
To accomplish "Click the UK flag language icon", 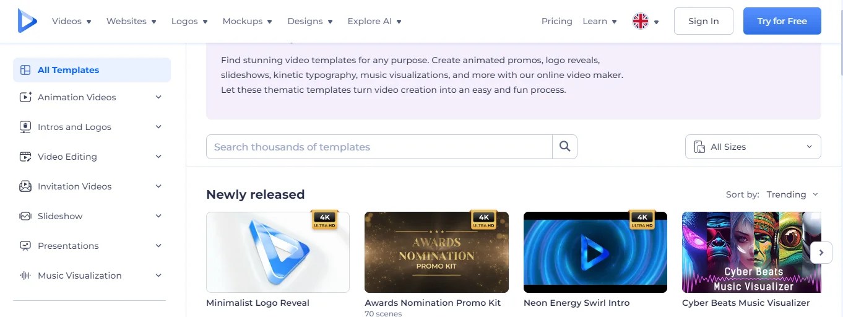I will [640, 21].
